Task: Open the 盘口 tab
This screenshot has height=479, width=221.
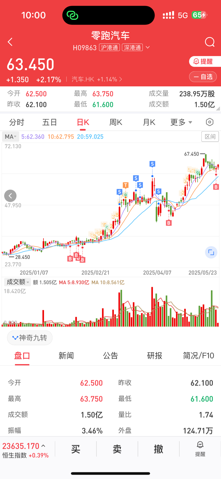Action: tap(22, 356)
